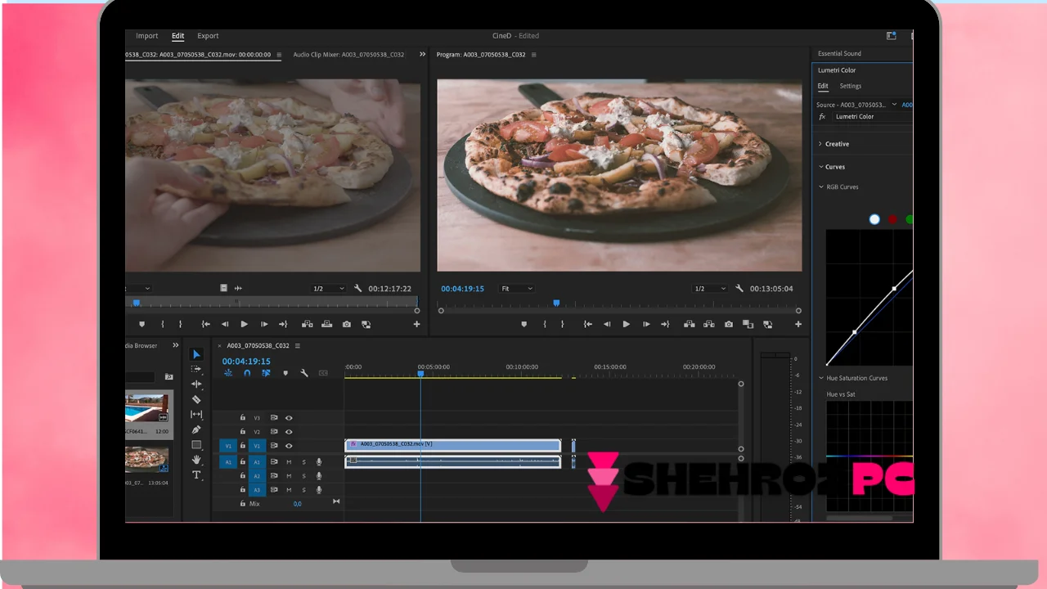Add a marker in the timeline panel
Image resolution: width=1047 pixels, height=589 pixels.
tap(285, 373)
